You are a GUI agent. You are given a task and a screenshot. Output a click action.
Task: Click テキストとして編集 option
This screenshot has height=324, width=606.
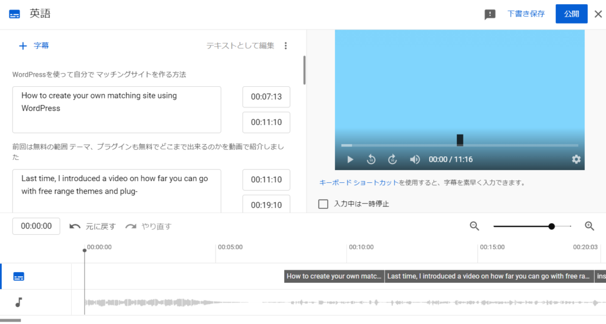(x=240, y=45)
